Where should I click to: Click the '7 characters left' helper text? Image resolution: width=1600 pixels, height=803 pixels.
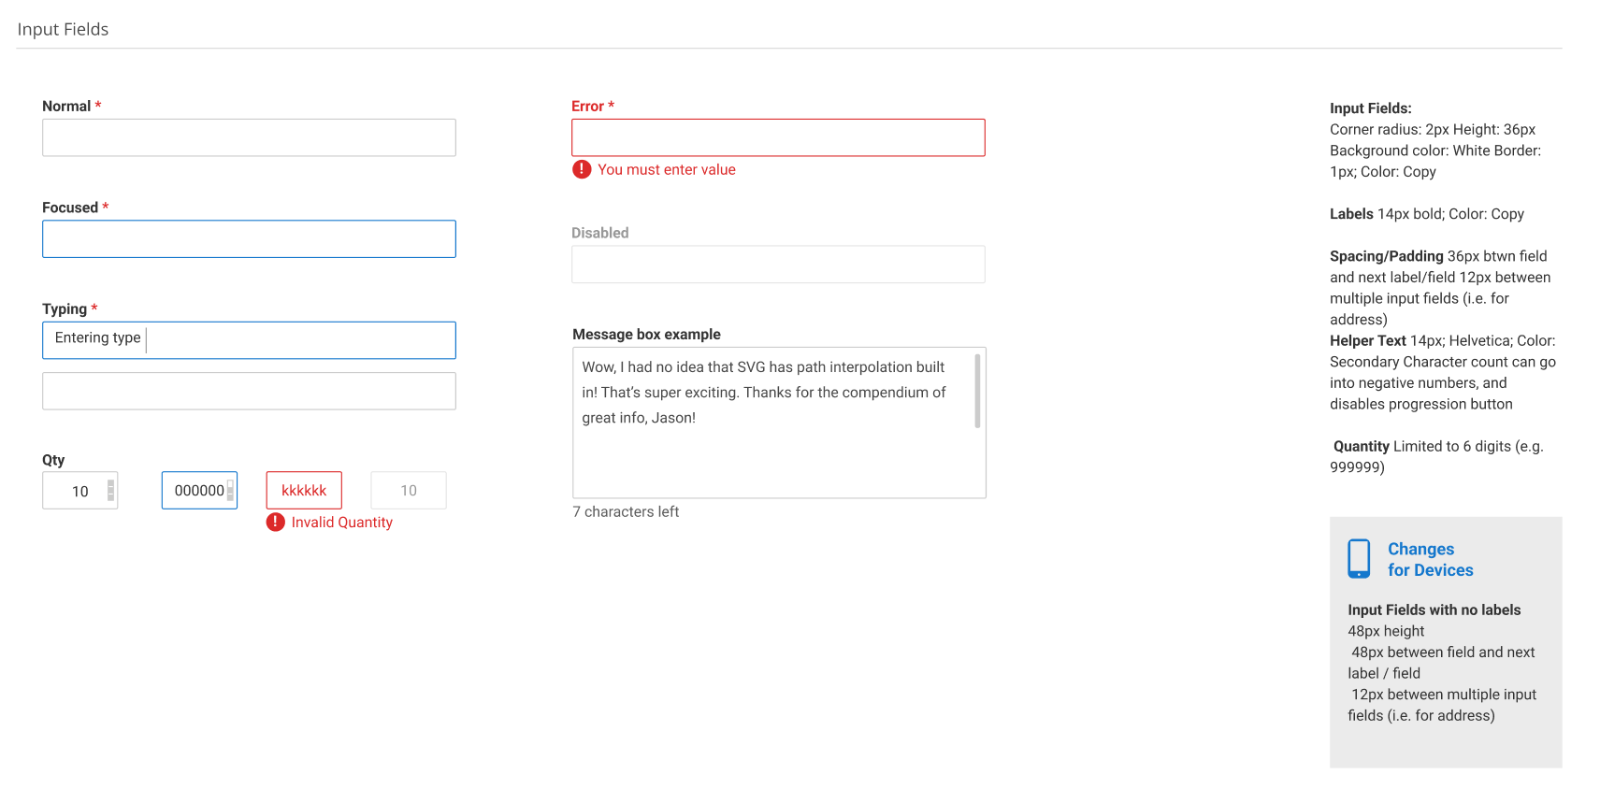click(x=626, y=512)
